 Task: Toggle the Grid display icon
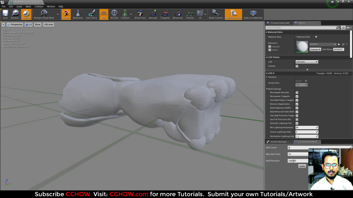104,14
